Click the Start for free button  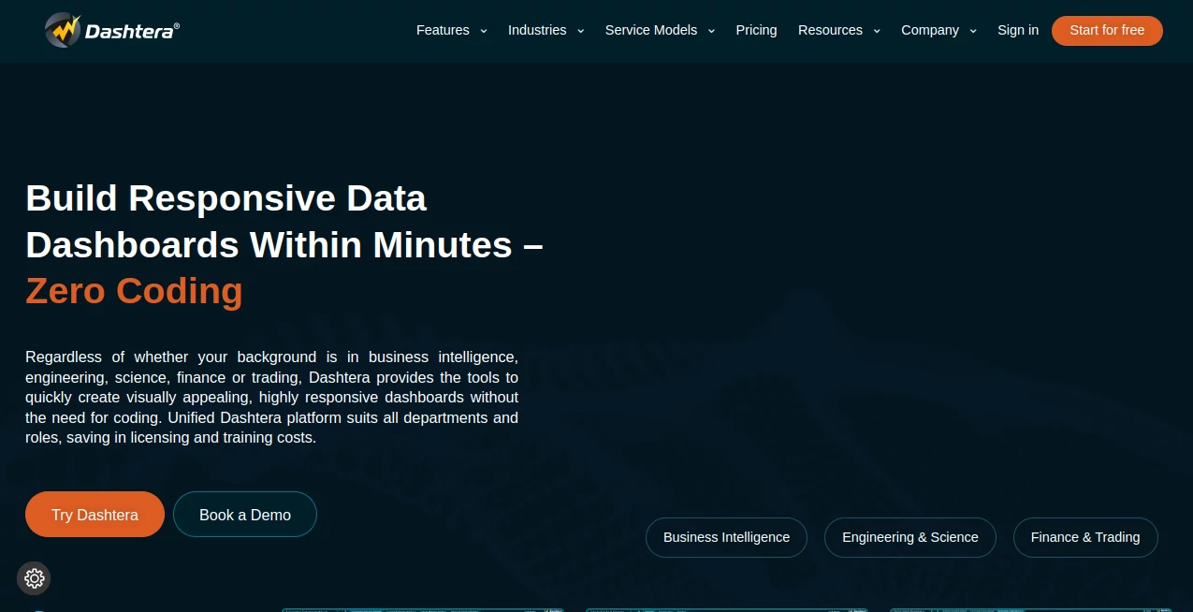(x=1107, y=30)
